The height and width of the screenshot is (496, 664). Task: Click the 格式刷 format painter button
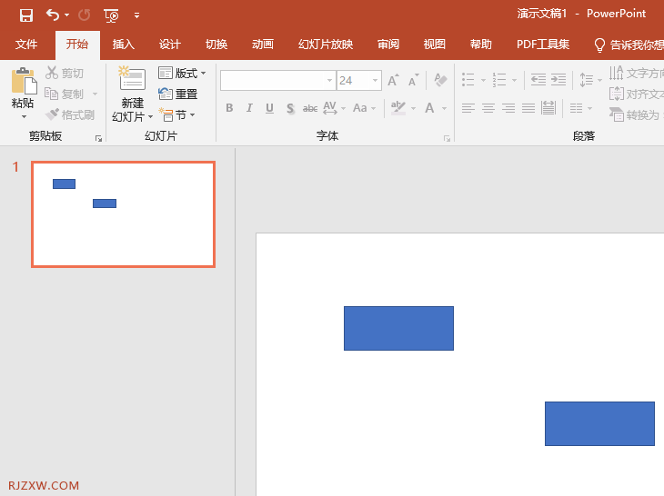70,114
